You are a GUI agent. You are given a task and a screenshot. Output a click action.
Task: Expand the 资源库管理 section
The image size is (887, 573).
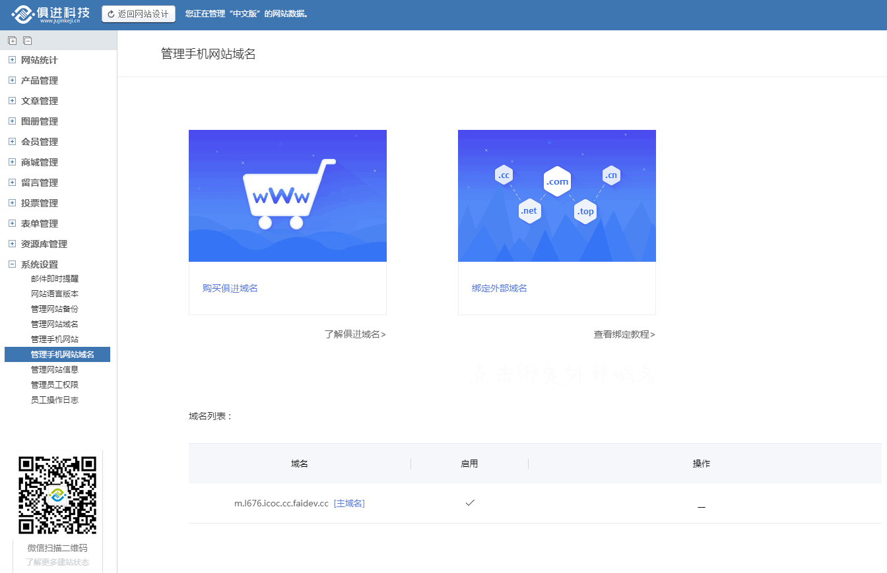pos(12,244)
